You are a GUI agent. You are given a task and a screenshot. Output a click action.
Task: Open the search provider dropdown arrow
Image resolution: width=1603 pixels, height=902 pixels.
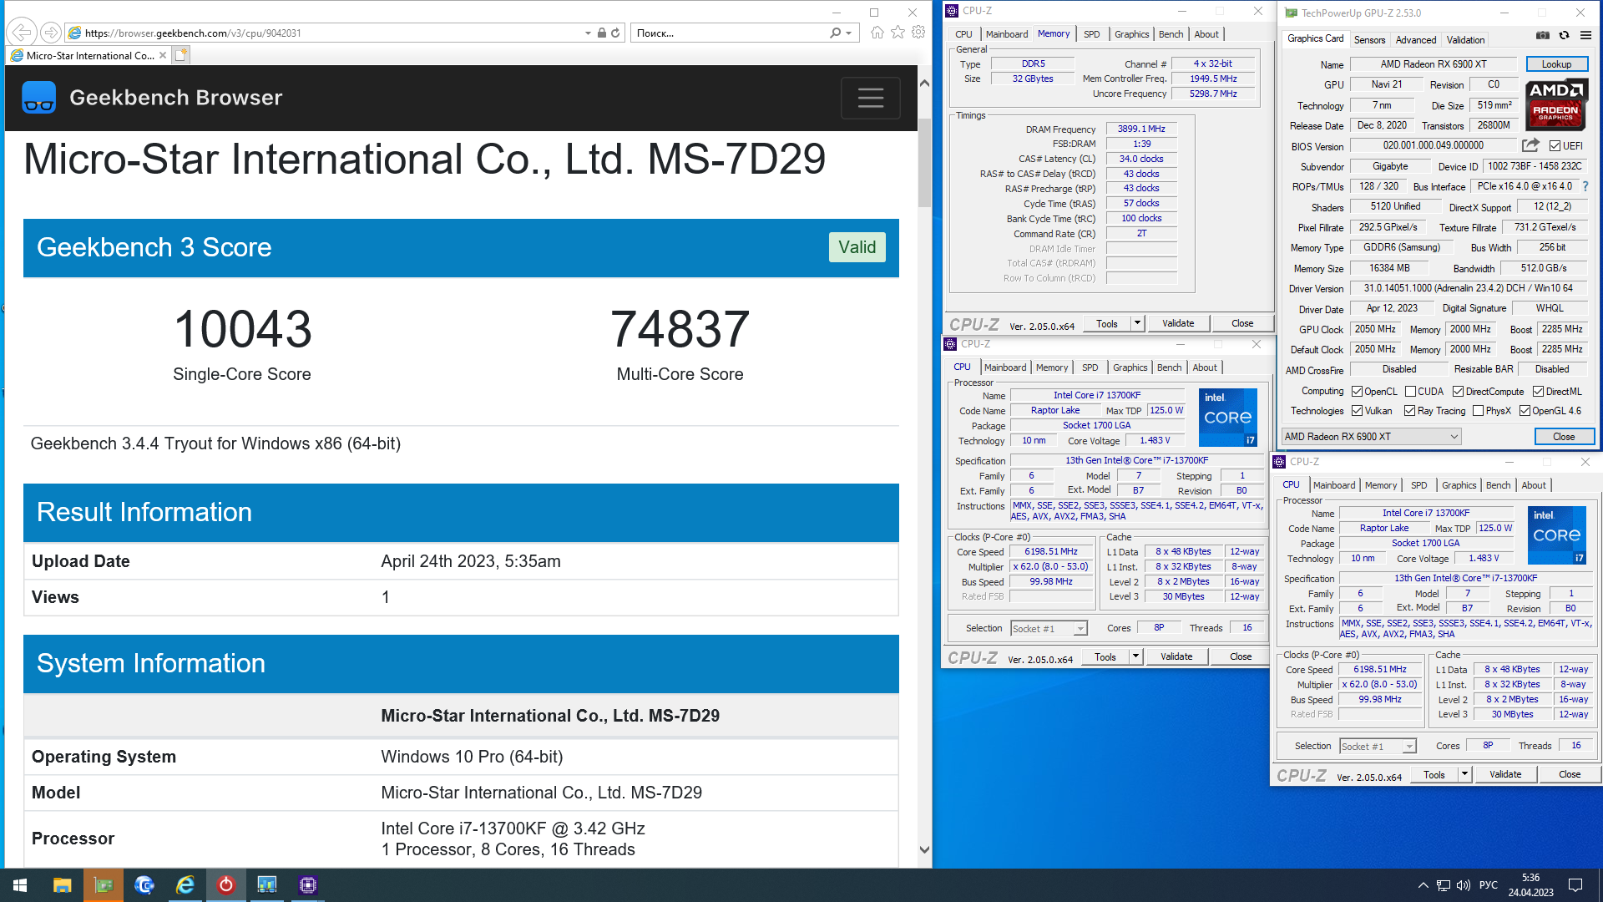coord(848,33)
